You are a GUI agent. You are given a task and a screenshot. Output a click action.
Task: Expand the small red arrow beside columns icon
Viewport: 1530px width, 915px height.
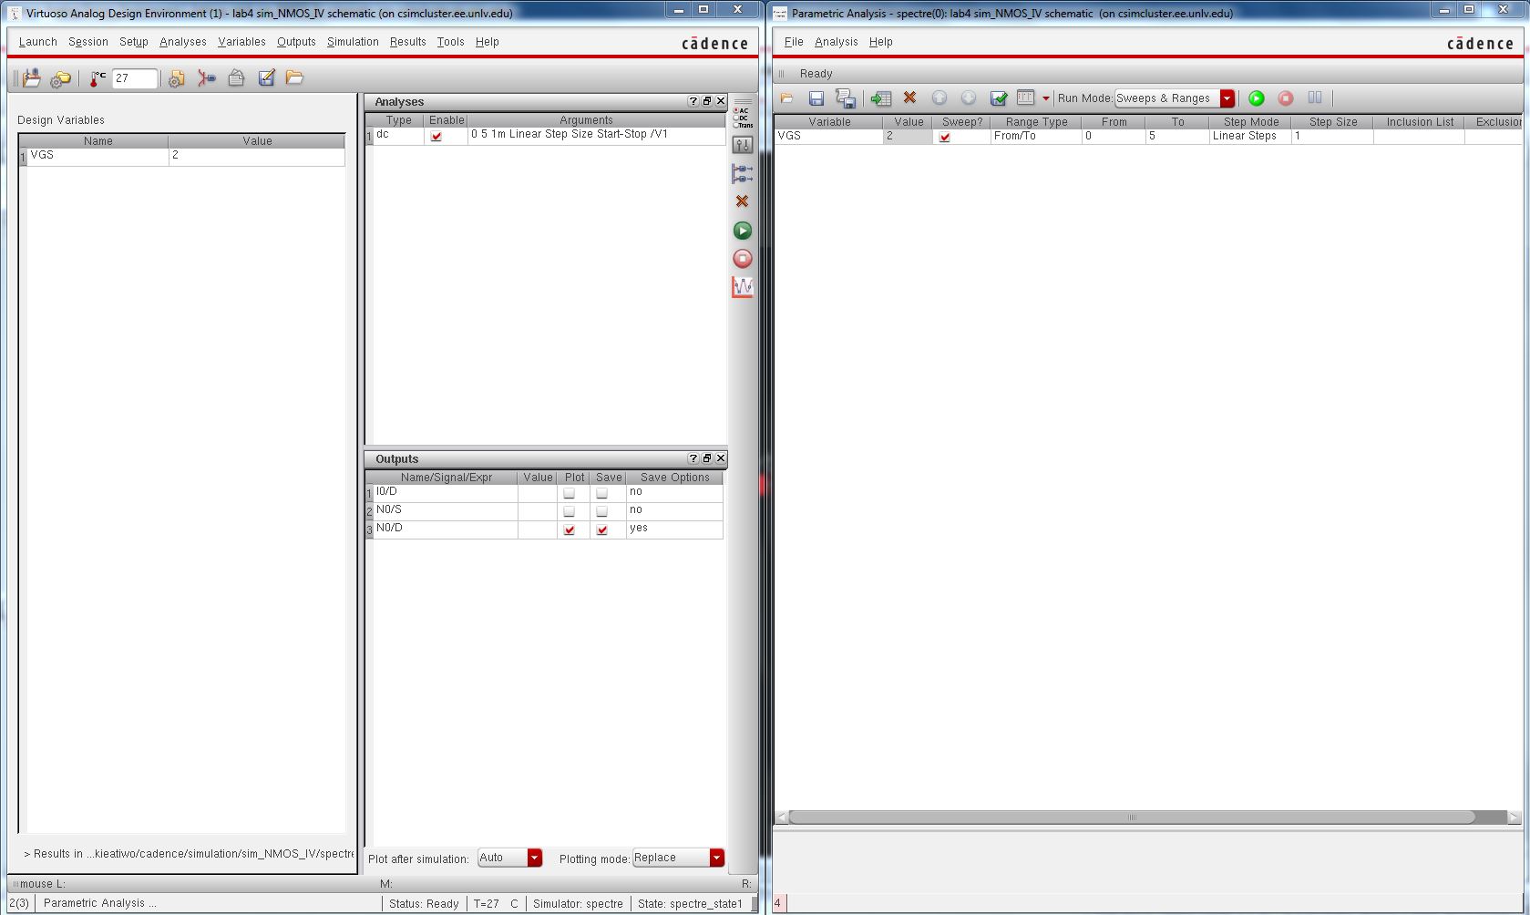(1045, 98)
